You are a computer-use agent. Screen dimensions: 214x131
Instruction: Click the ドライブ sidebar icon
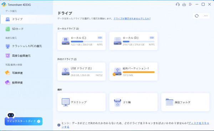coord(7,19)
